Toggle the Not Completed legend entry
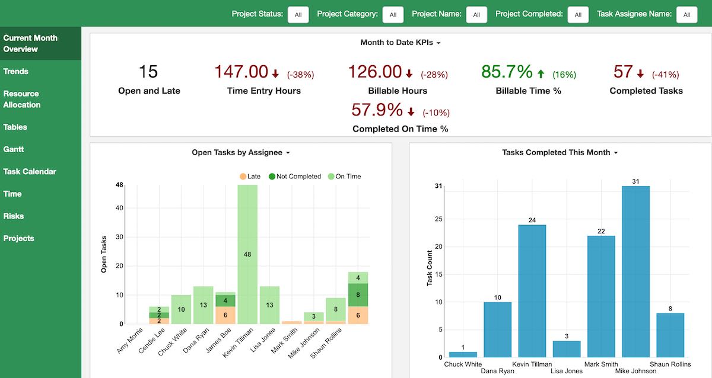This screenshot has width=712, height=378. [295, 176]
